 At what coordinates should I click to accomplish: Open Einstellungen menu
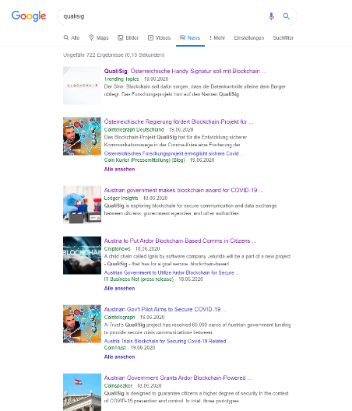pos(249,37)
